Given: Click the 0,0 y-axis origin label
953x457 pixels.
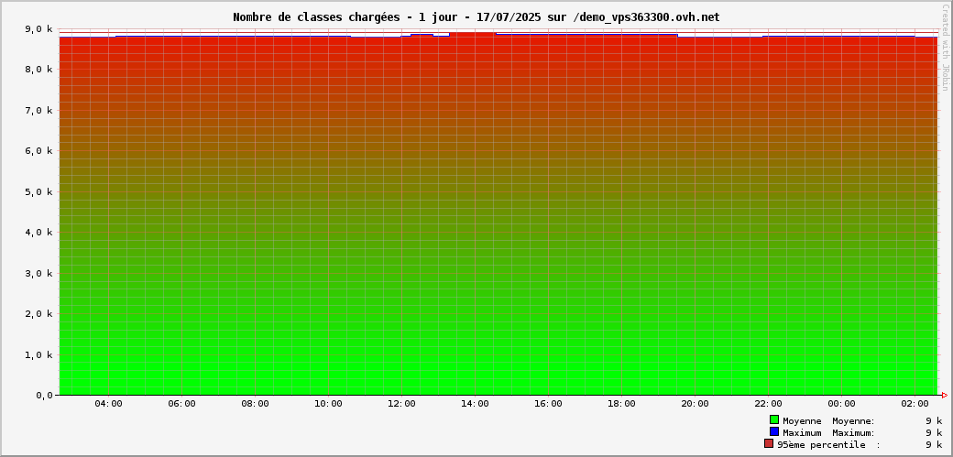Looking at the screenshot, I should pos(44,395).
